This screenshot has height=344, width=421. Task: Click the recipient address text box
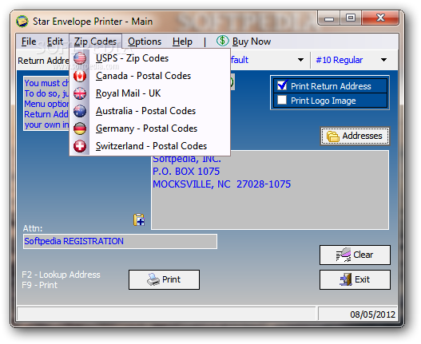coord(270,190)
